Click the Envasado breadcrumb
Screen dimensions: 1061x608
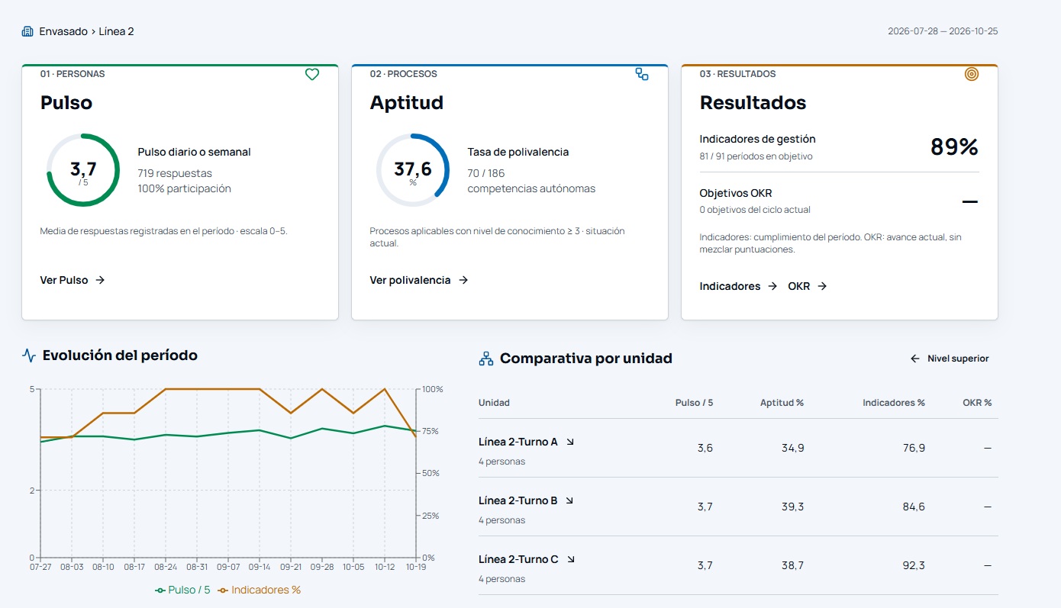(x=63, y=31)
